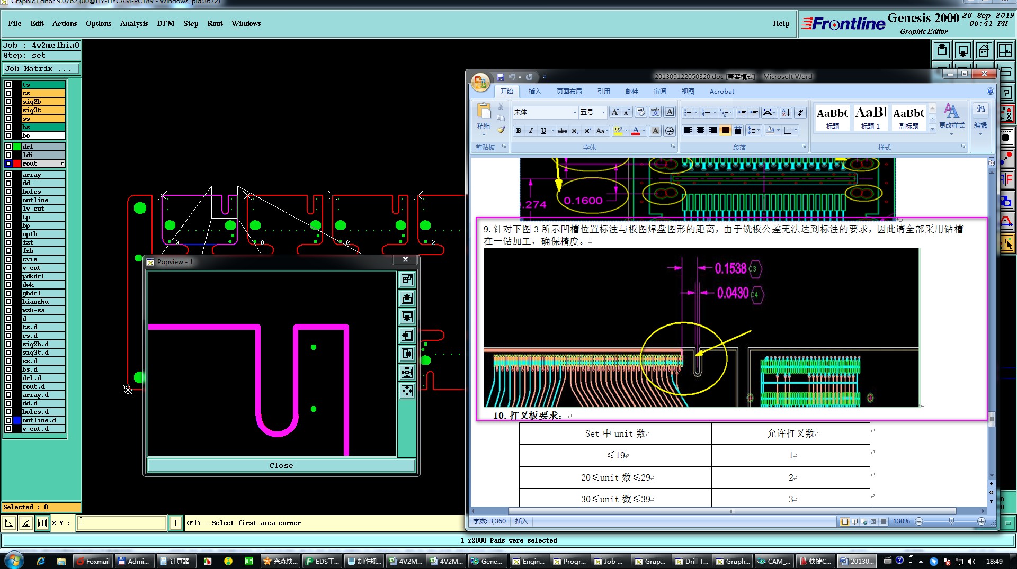Open the DFM menu
This screenshot has height=569, width=1017.
click(165, 23)
